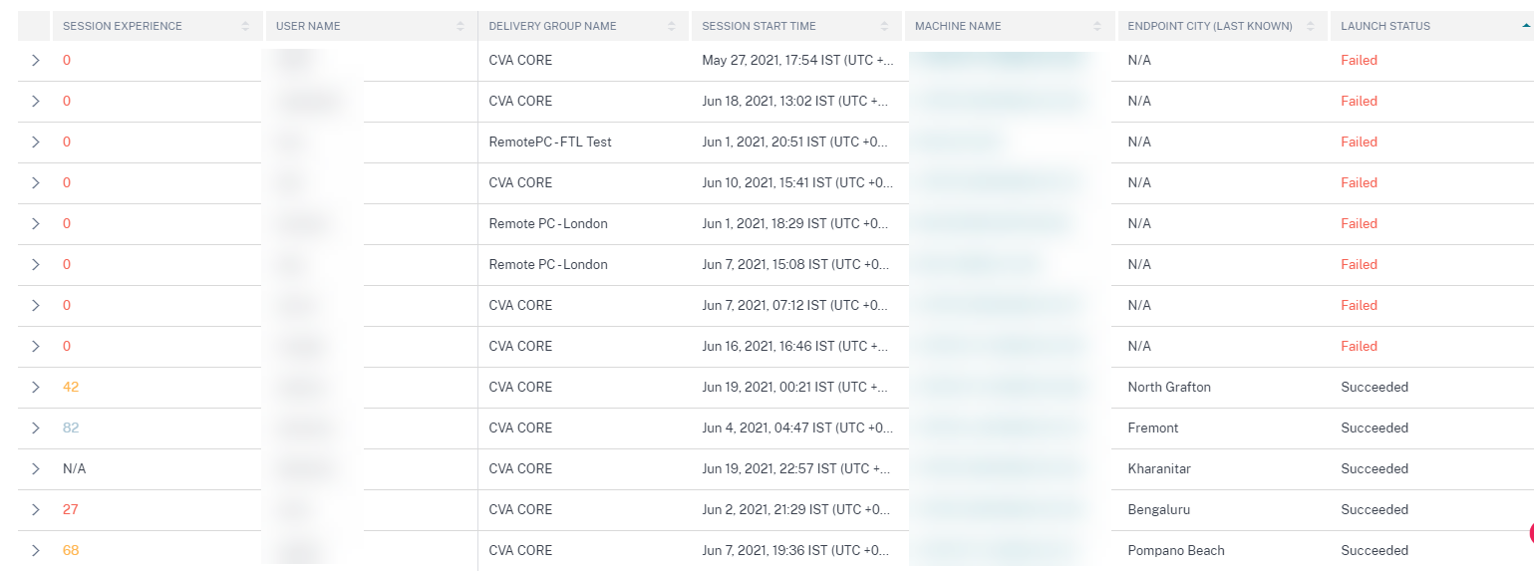The width and height of the screenshot is (1534, 571).
Task: Expand the session row with N/A experience
Action: (x=36, y=469)
